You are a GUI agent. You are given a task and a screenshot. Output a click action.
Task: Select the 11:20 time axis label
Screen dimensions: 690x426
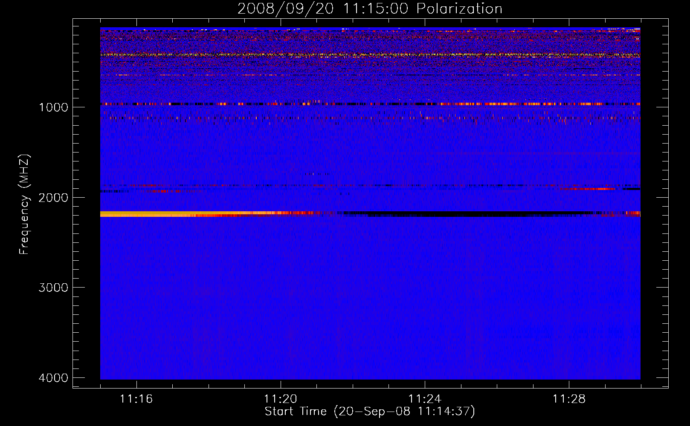(x=280, y=399)
